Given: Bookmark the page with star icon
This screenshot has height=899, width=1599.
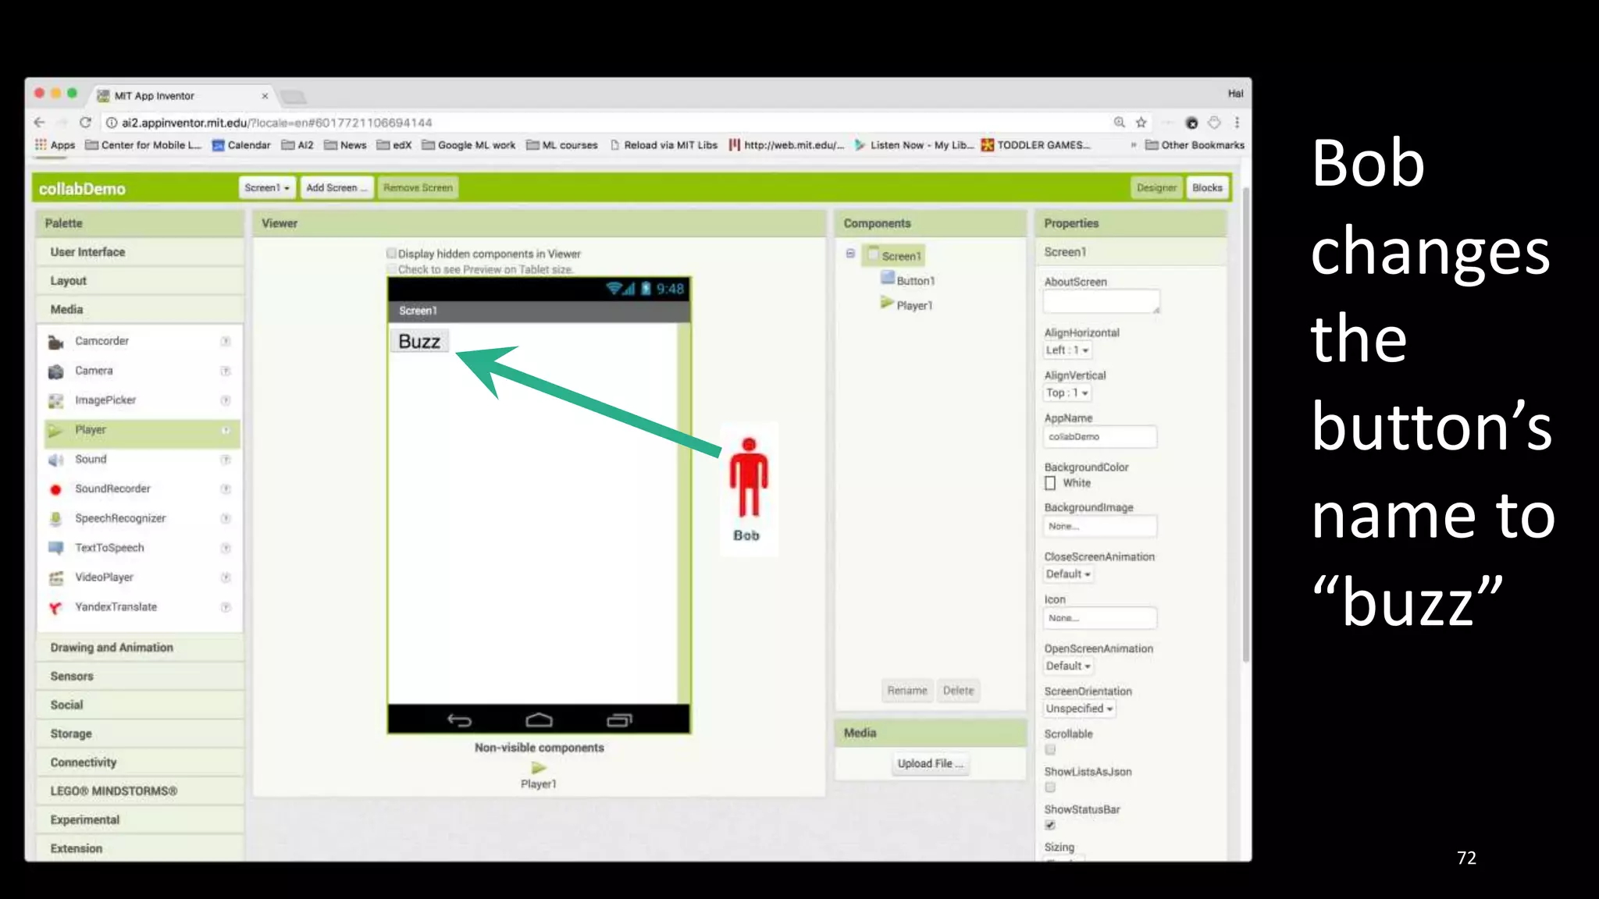Looking at the screenshot, I should click(1141, 123).
